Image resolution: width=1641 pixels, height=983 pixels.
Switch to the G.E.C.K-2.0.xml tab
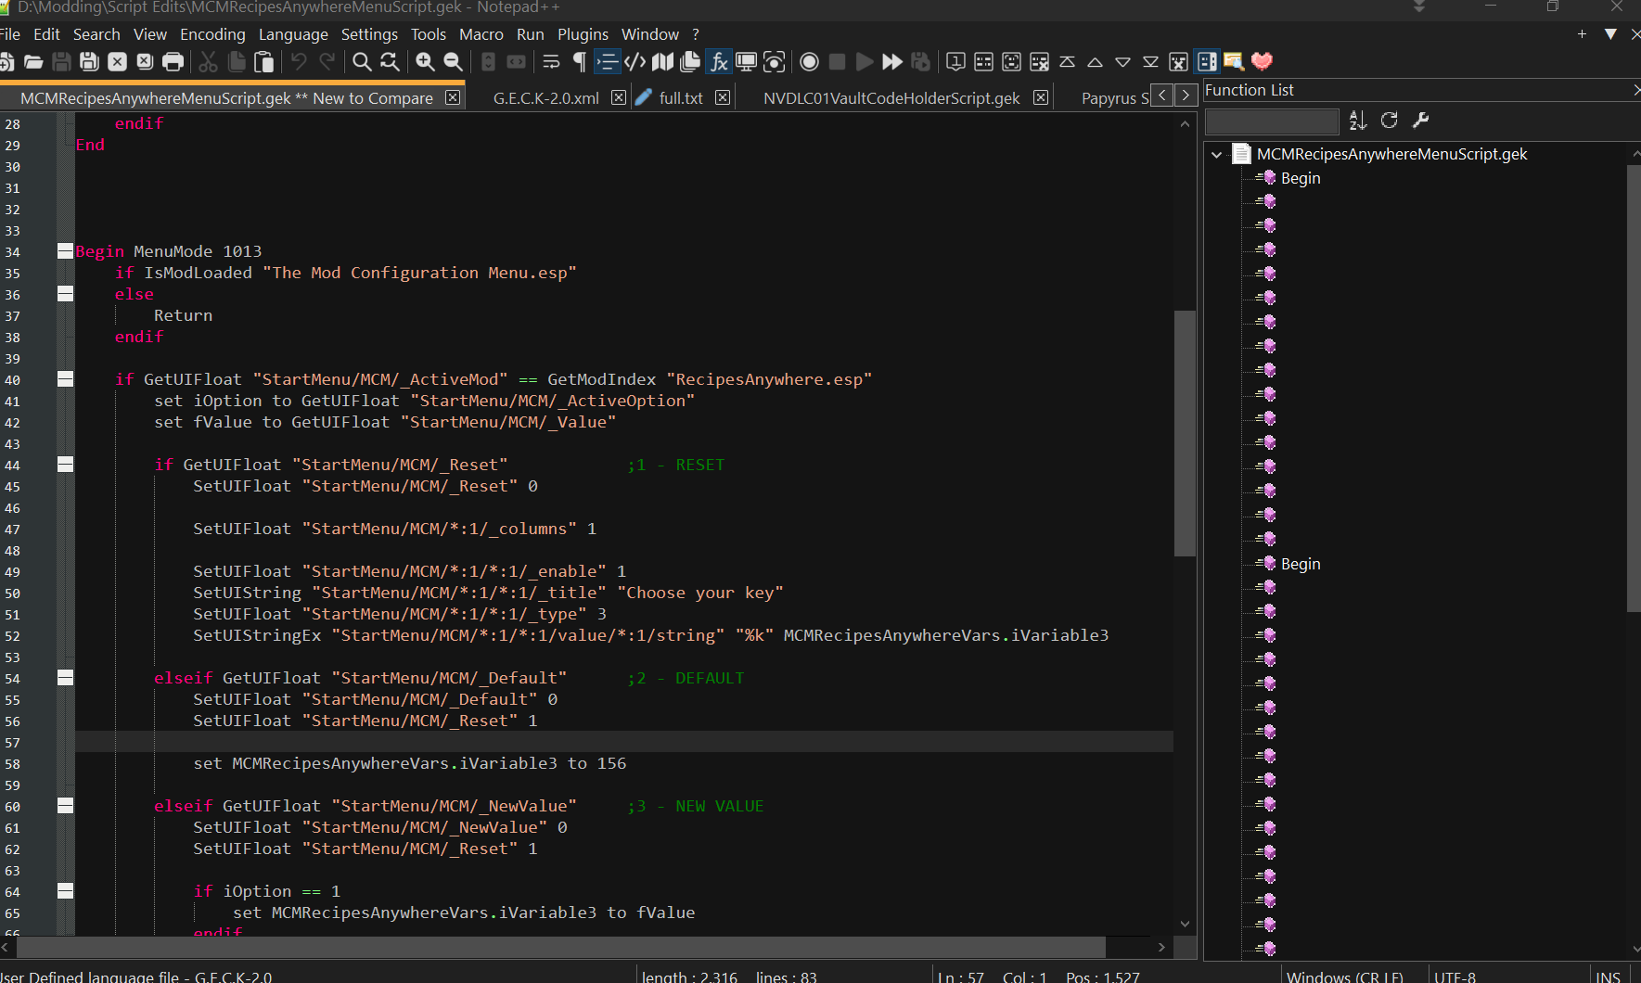point(546,98)
